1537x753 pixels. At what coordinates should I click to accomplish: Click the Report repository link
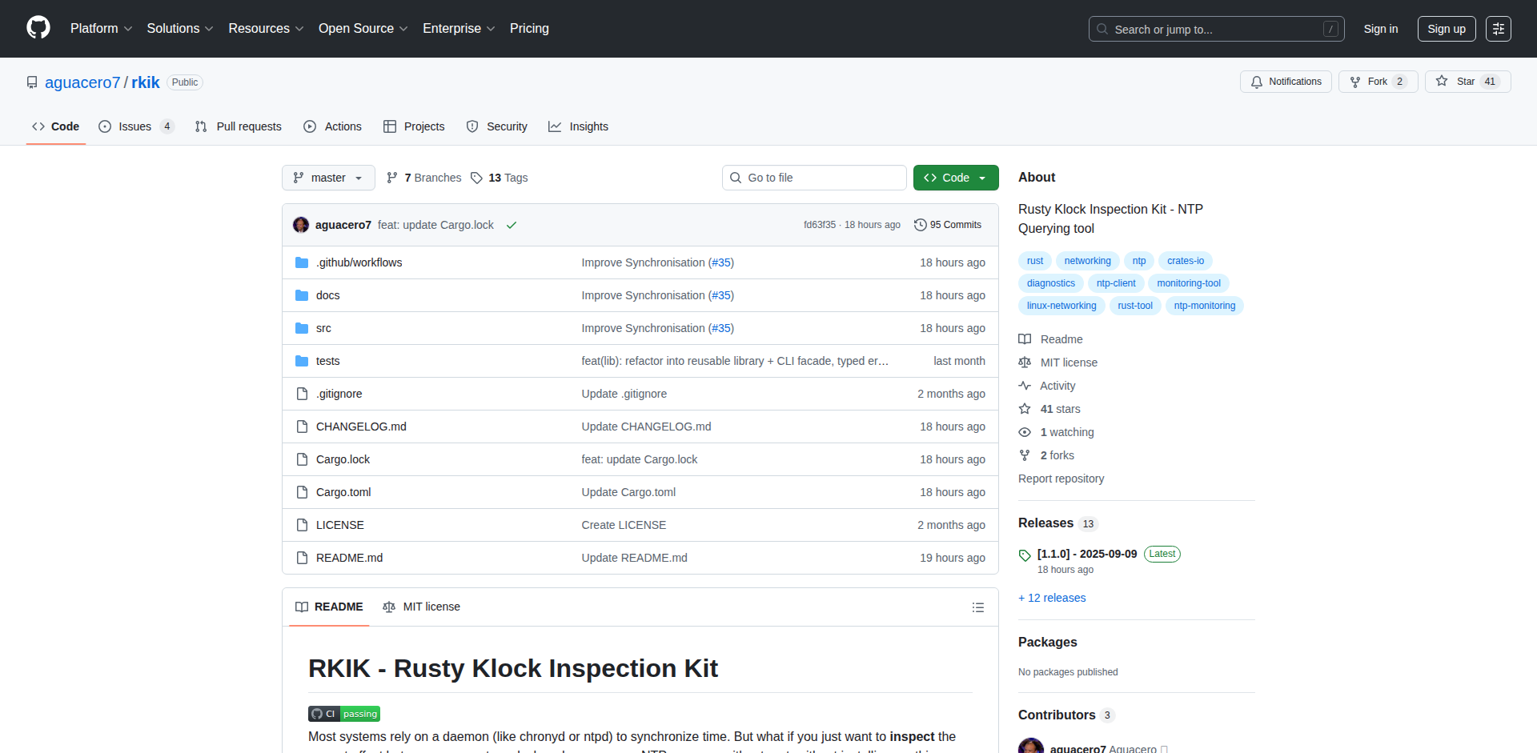(1061, 479)
